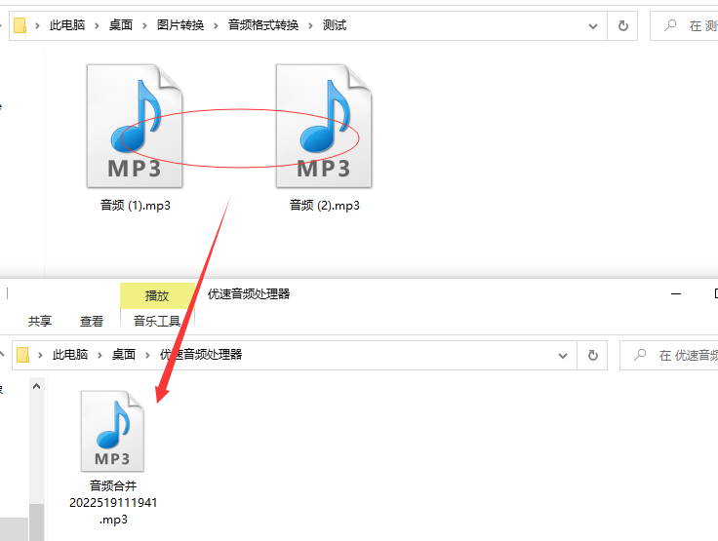The height and width of the screenshot is (541, 718).
Task: Expand the lower address bar history dropdown
Action: [x=563, y=356]
